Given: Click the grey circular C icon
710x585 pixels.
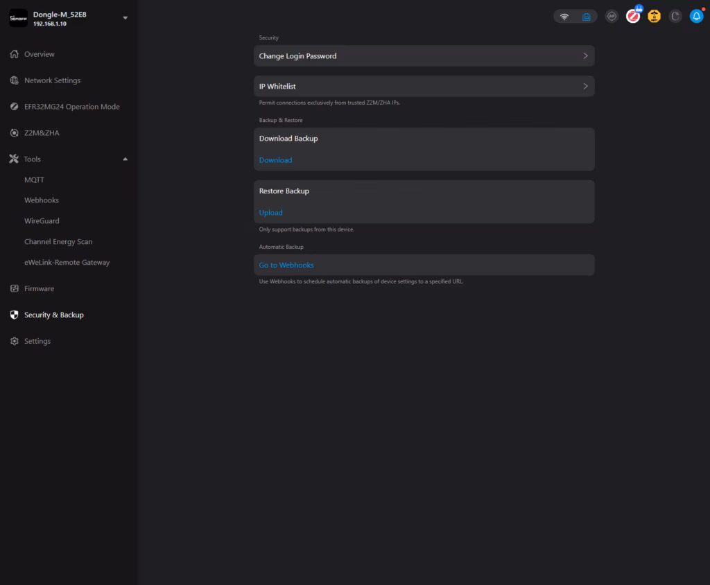Looking at the screenshot, I should [675, 17].
